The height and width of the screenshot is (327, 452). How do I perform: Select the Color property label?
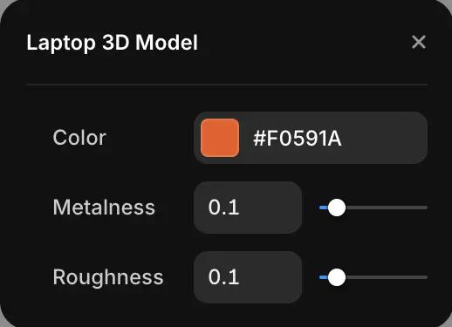click(79, 138)
